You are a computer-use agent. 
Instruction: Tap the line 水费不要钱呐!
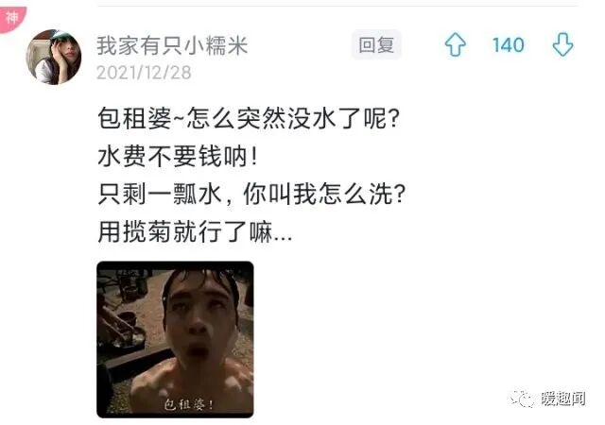[178, 157]
